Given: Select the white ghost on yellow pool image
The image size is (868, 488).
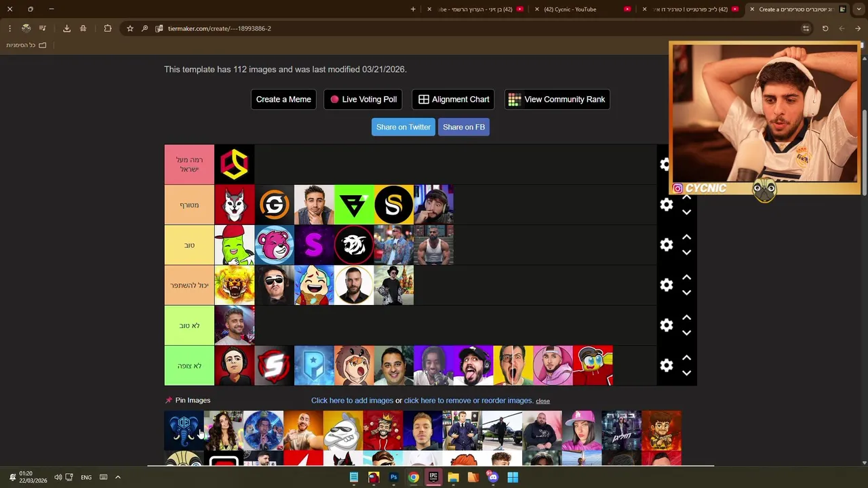Looking at the screenshot, I should 343,430.
